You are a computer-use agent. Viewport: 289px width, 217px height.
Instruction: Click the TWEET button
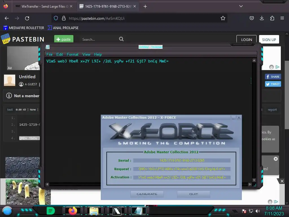click(273, 84)
